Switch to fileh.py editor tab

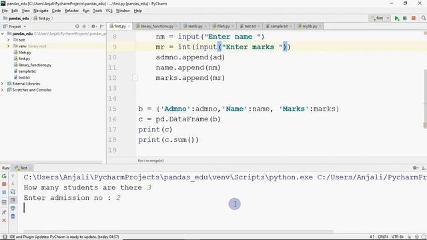click(224, 26)
